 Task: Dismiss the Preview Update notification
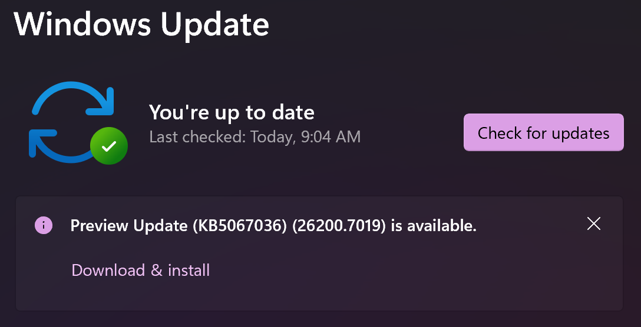[x=594, y=223]
